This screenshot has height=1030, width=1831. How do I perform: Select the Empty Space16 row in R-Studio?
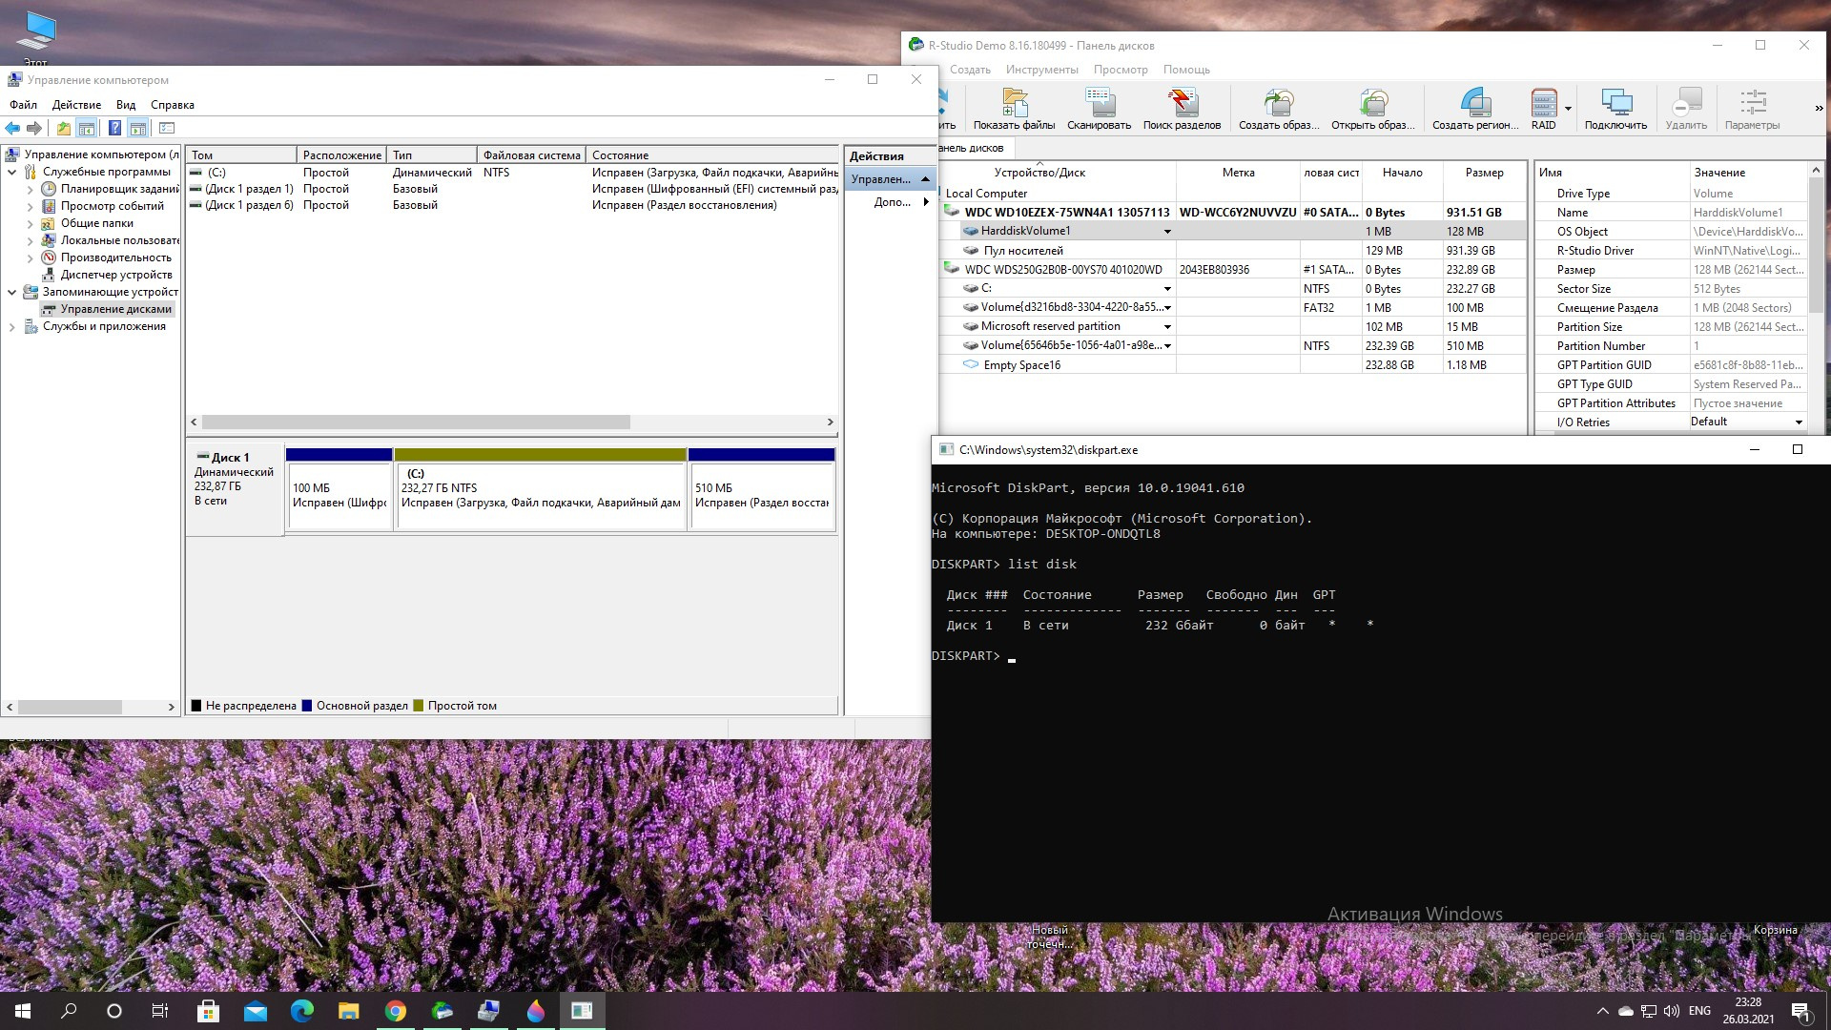click(1234, 365)
